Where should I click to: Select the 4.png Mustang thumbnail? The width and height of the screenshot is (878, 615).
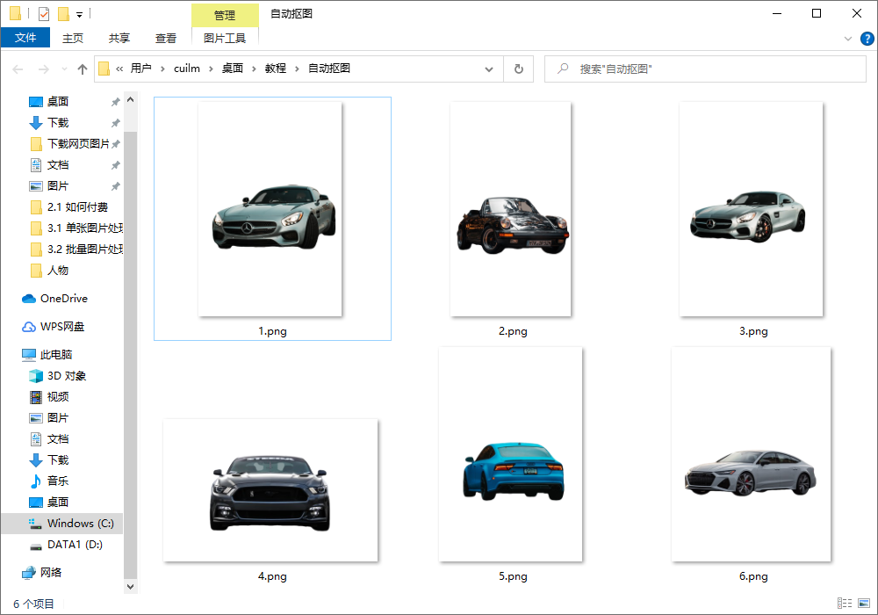(x=270, y=490)
